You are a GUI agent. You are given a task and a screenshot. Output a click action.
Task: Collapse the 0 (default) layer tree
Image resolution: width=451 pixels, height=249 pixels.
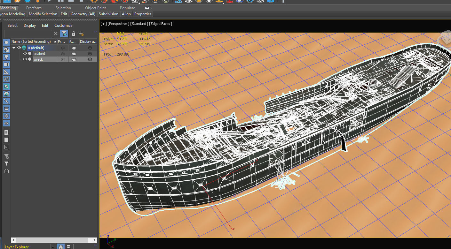(14, 48)
